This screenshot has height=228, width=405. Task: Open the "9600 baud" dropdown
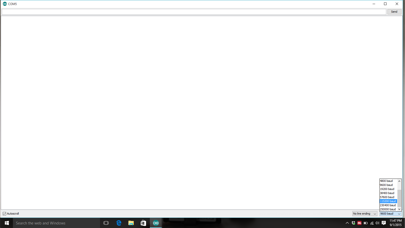390,214
